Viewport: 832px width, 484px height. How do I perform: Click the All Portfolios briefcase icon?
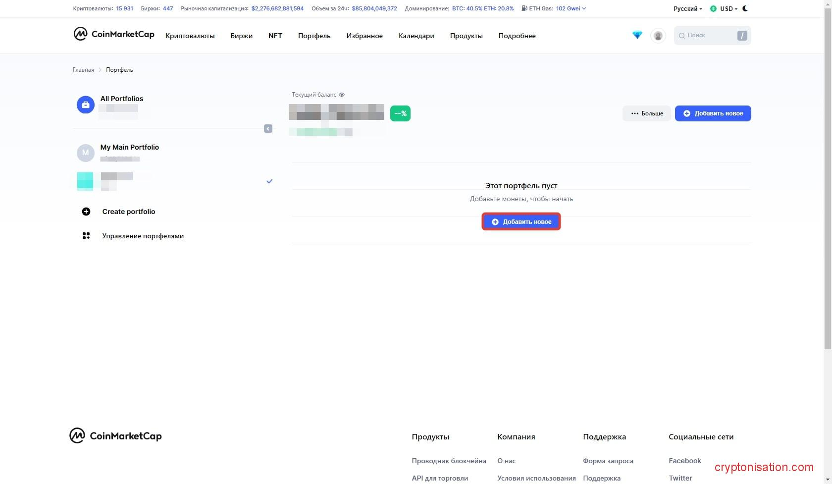click(x=85, y=105)
